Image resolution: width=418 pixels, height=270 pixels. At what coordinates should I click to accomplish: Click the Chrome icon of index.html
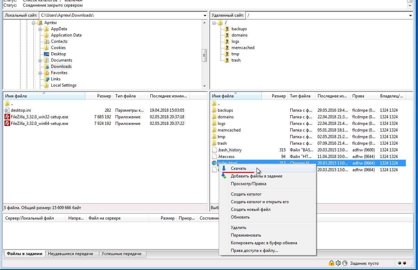tap(214, 163)
